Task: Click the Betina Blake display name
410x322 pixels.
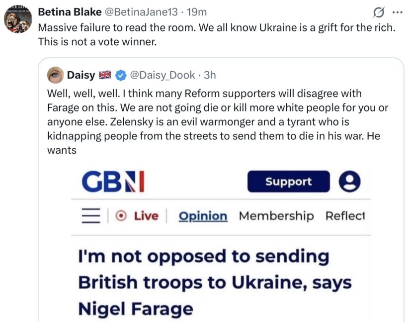Action: (x=70, y=12)
